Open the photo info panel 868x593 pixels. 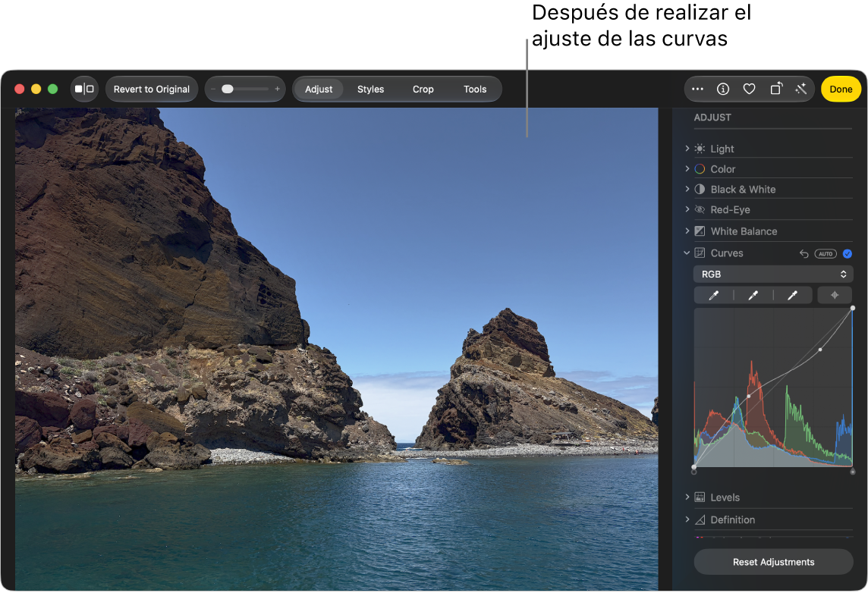point(722,89)
